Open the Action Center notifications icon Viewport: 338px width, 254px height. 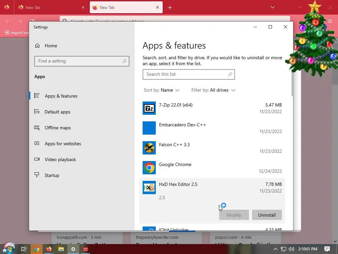327,249
